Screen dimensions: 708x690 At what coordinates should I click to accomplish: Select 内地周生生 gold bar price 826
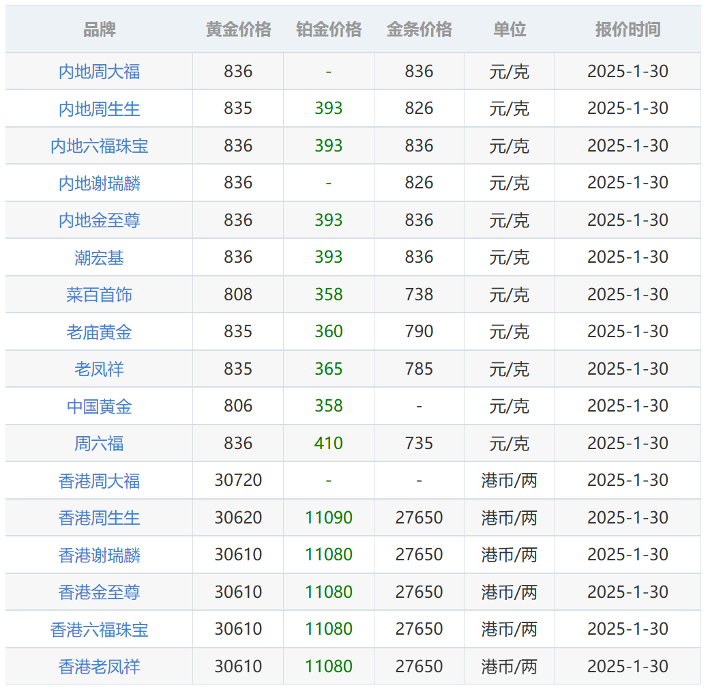pyautogui.click(x=419, y=109)
